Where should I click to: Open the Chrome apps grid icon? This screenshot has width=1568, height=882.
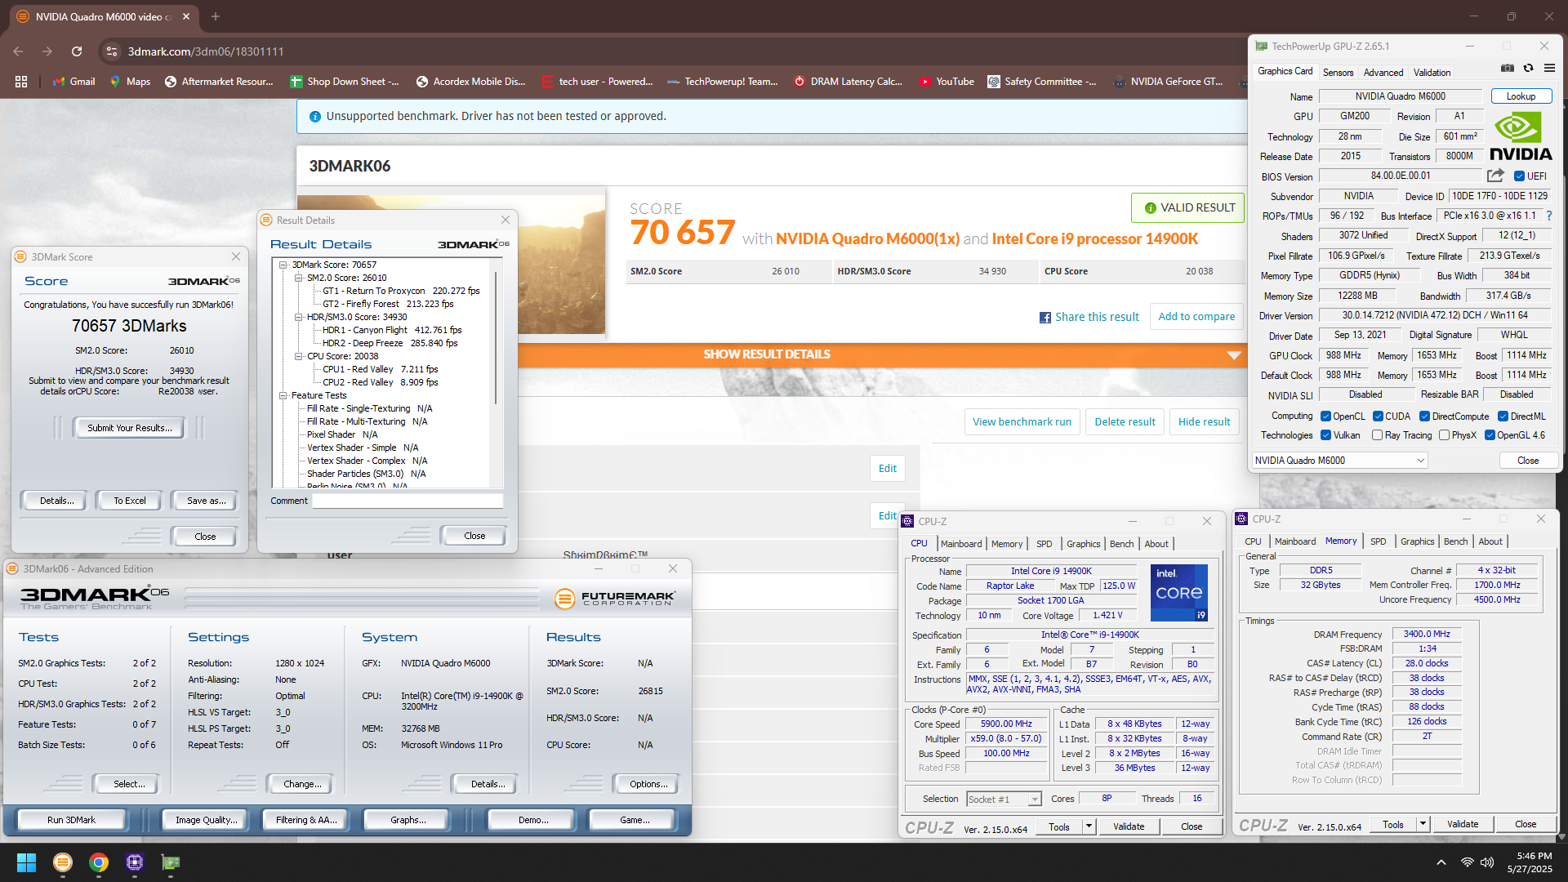tap(21, 82)
